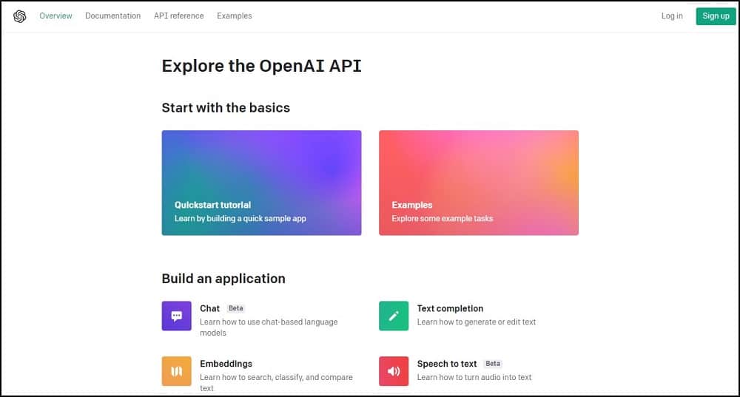Viewport: 740px width, 397px height.
Task: Click 'Learn how to generate or edit text'
Action: point(476,322)
